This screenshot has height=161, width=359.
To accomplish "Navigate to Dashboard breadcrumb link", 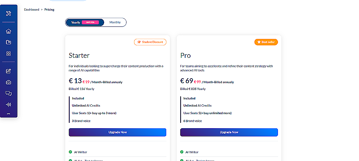I will (x=31, y=9).
